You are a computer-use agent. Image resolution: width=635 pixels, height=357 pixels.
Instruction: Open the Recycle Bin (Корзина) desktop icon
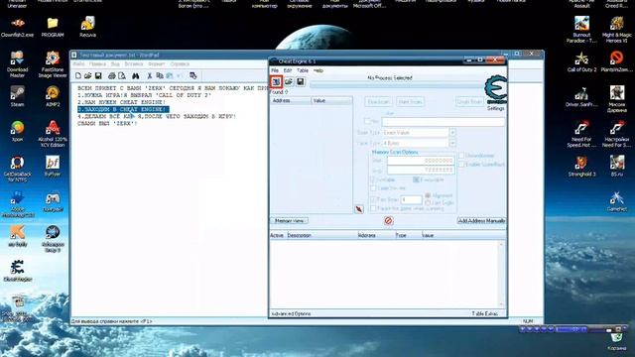coord(617,341)
